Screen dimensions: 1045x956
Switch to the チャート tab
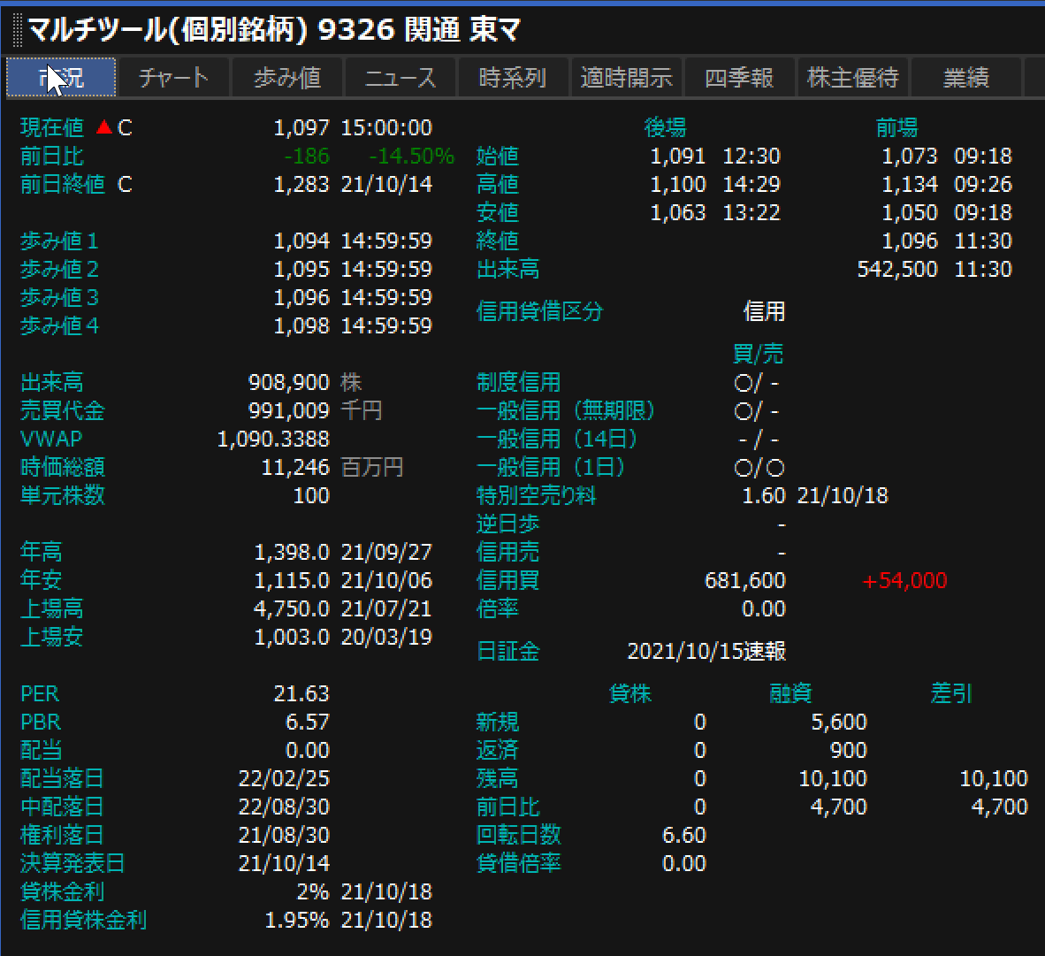coord(174,77)
